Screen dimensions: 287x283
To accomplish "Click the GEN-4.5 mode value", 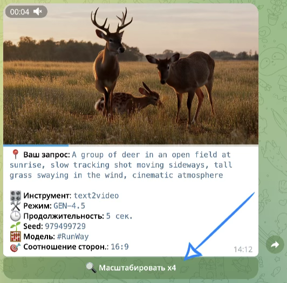I will pyautogui.click(x=70, y=206).
